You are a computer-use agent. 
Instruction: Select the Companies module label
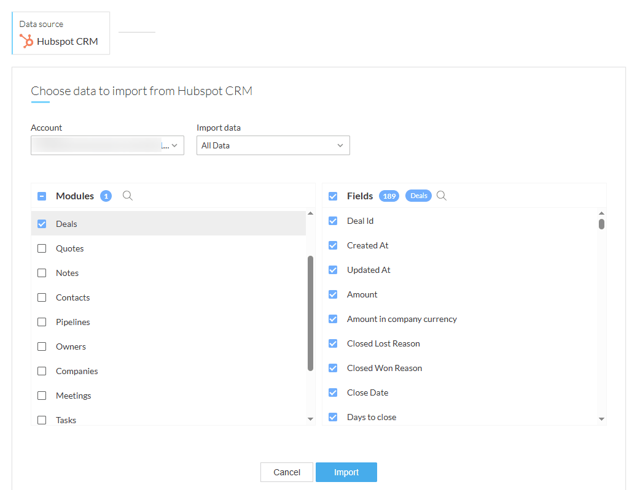point(77,371)
